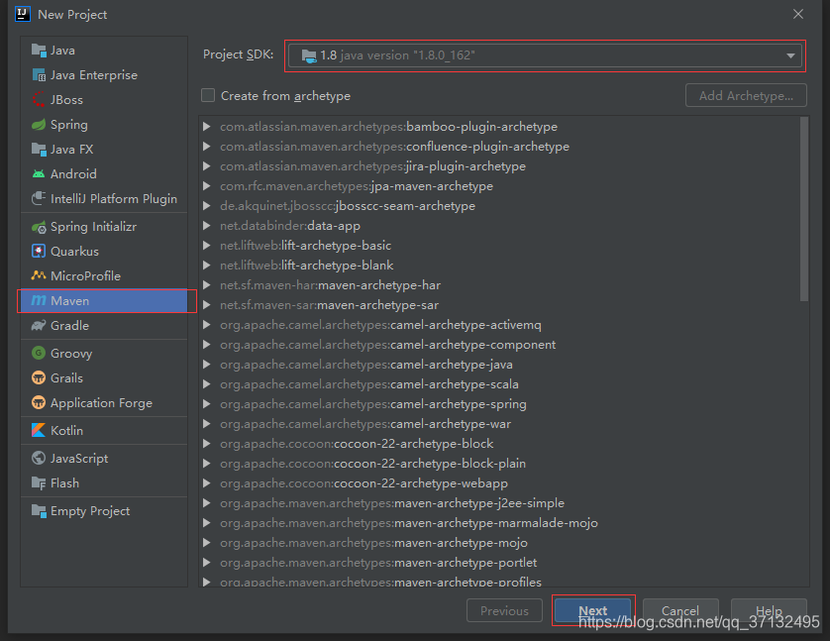The width and height of the screenshot is (830, 641).
Task: Expand jira-plugin-archetype node
Action: click(207, 166)
